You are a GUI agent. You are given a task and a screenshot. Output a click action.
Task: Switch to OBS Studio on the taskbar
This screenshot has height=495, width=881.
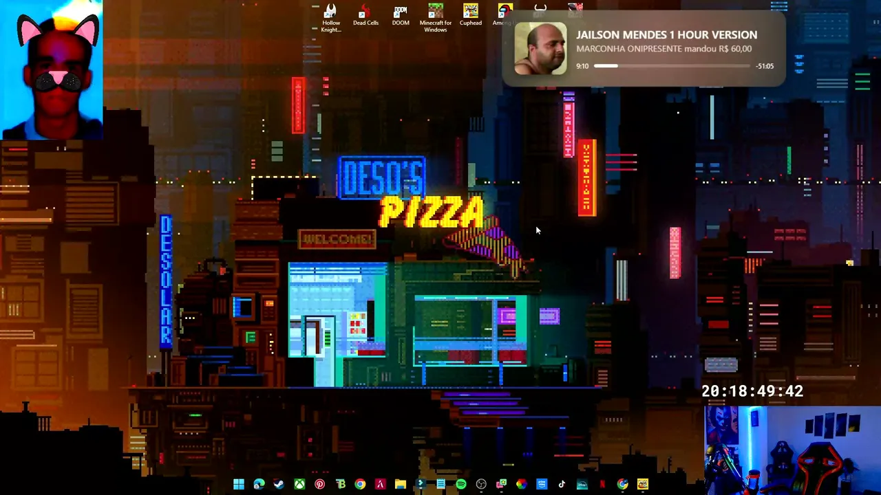481,485
